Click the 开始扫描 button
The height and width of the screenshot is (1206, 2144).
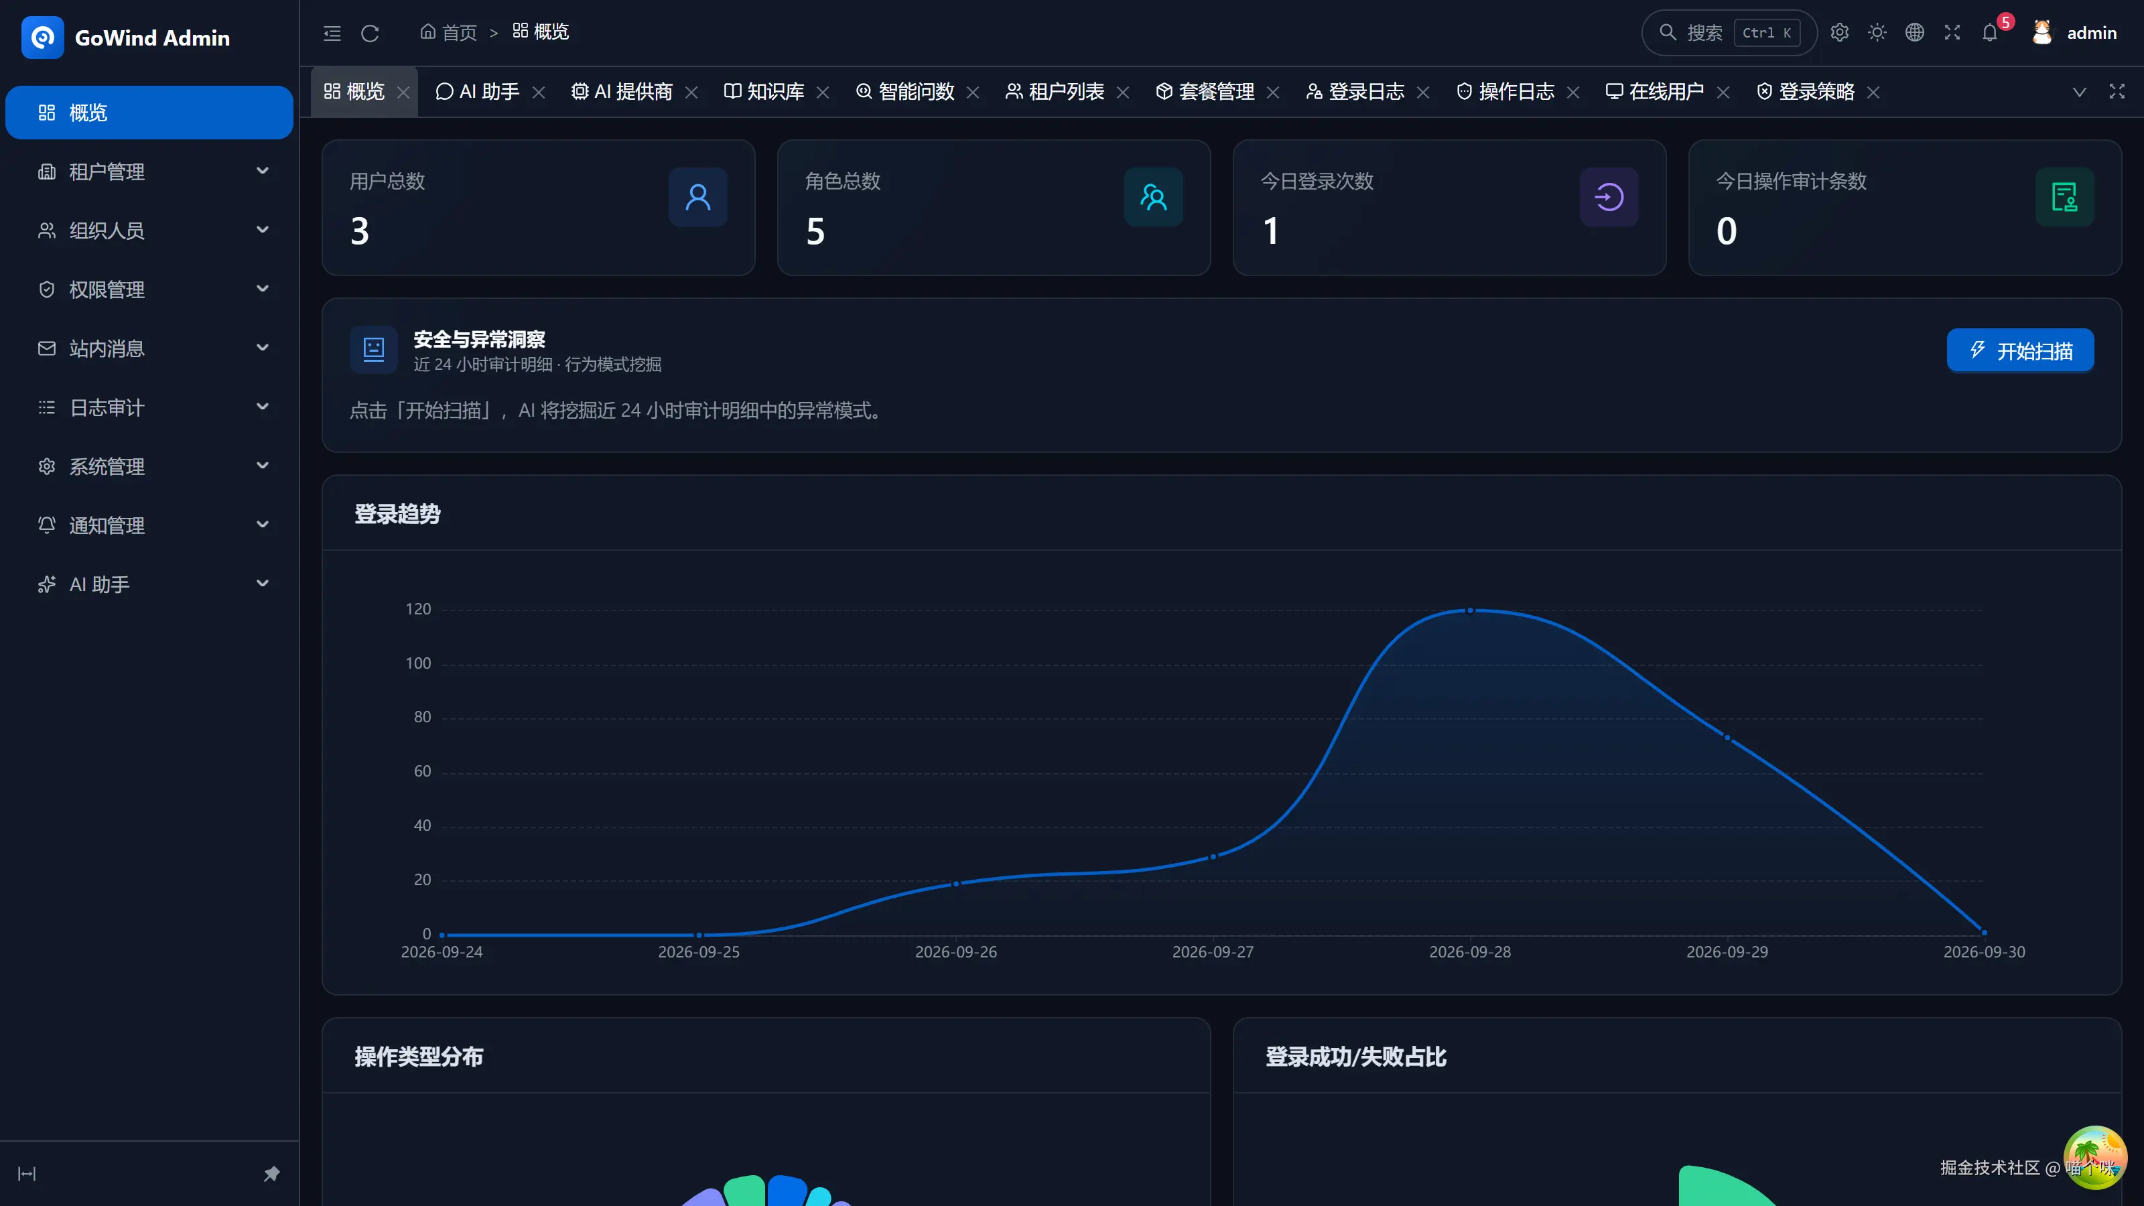point(2020,350)
